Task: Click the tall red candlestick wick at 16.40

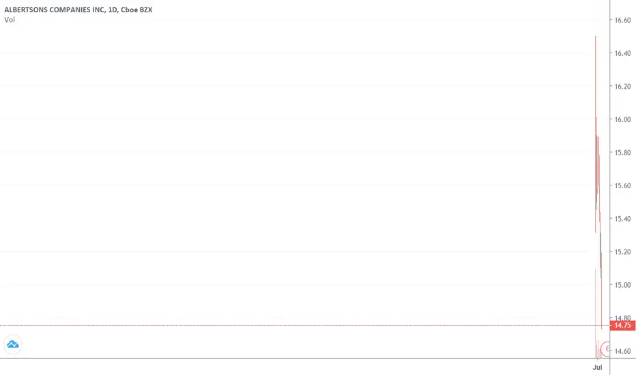Action: point(596,134)
